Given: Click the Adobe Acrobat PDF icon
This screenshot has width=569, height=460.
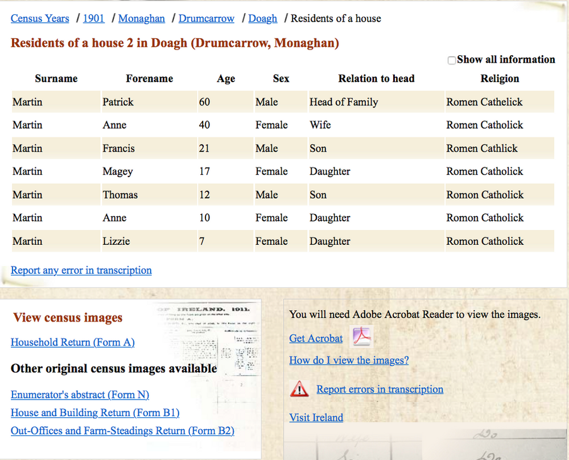Looking at the screenshot, I should [x=361, y=336].
